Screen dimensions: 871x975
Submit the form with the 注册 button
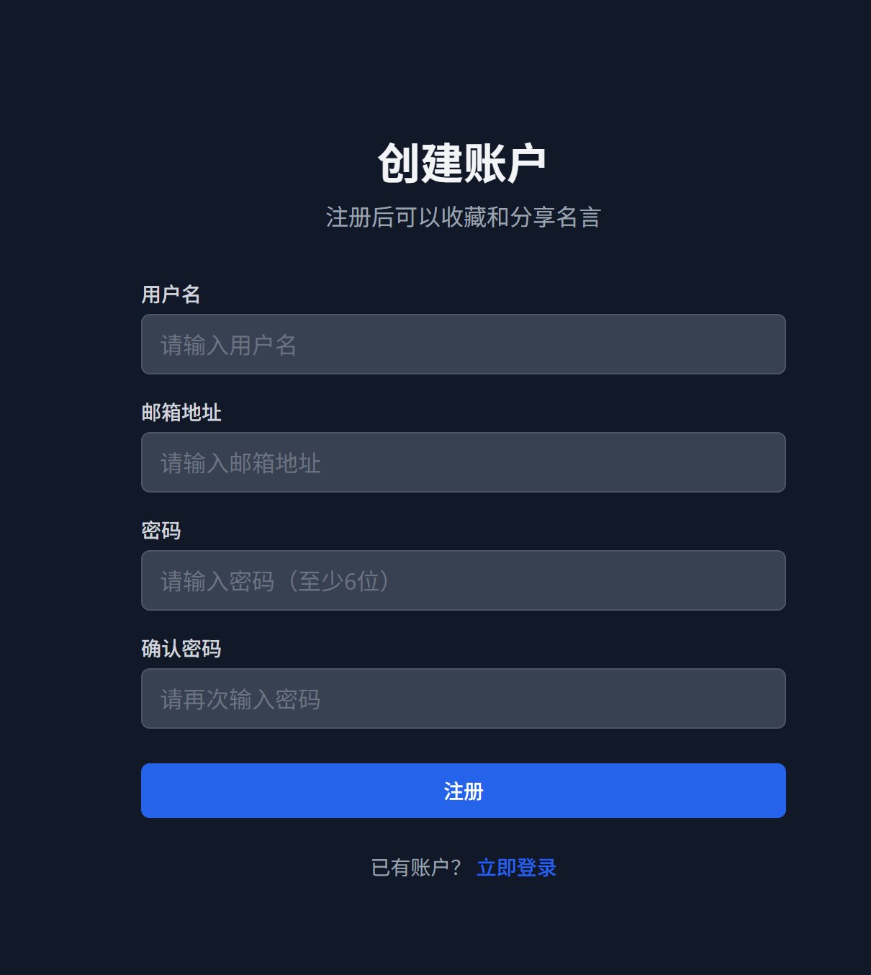pos(463,791)
